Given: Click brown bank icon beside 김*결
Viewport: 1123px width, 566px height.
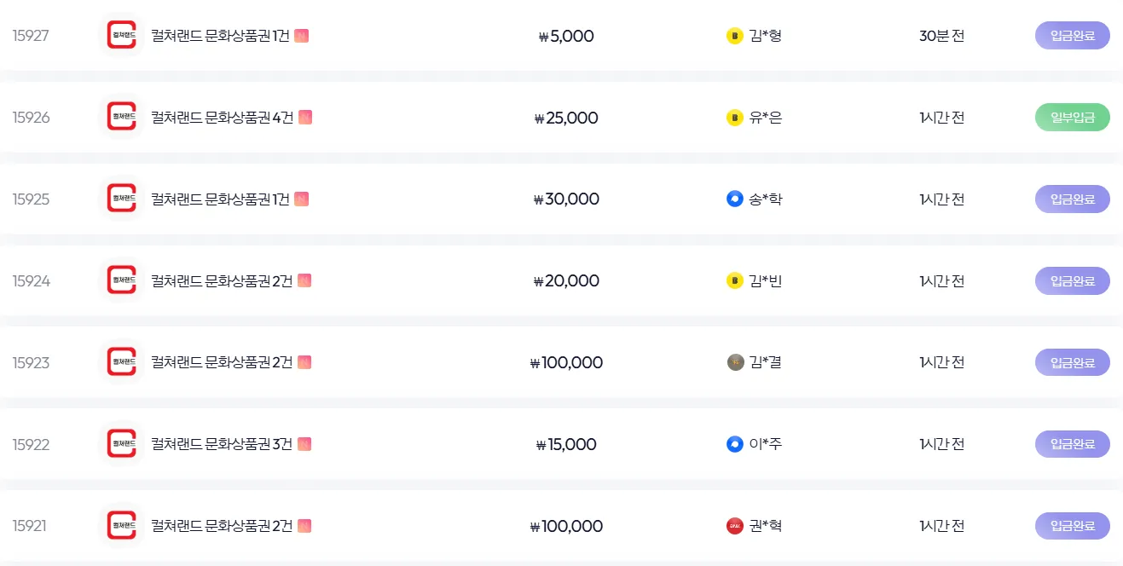Looking at the screenshot, I should (735, 362).
